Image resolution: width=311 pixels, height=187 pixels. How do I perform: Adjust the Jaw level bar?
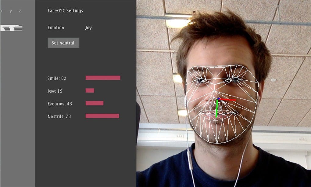tap(90, 91)
